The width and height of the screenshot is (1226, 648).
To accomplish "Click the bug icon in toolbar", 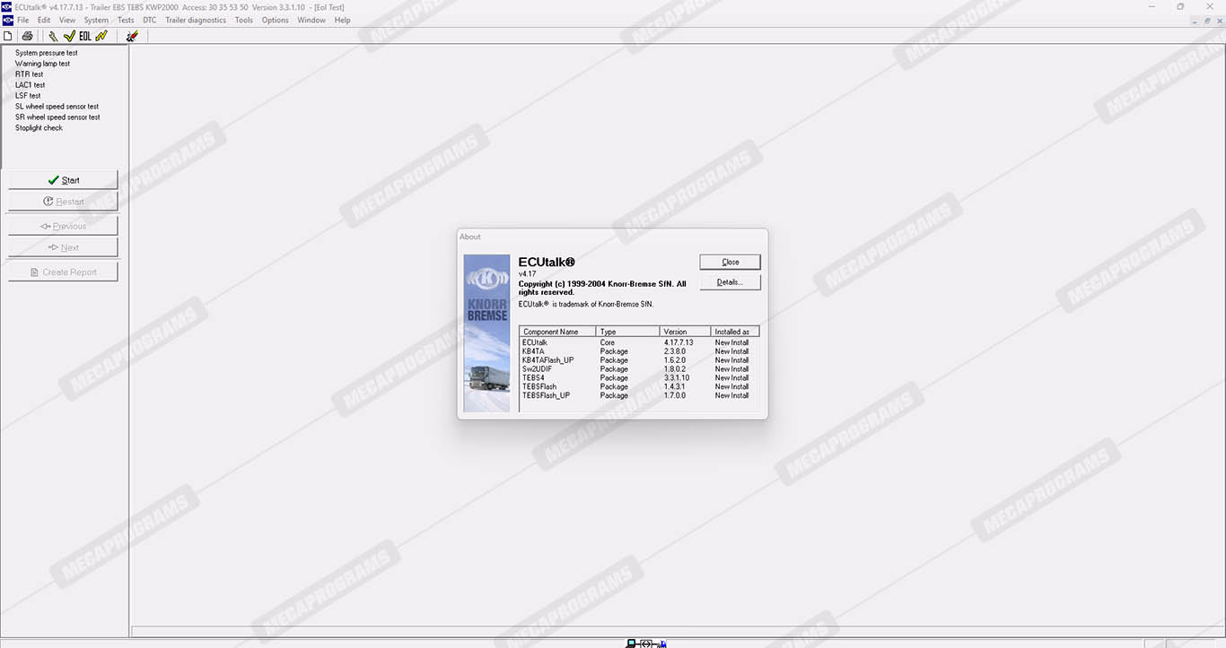I will coord(132,36).
